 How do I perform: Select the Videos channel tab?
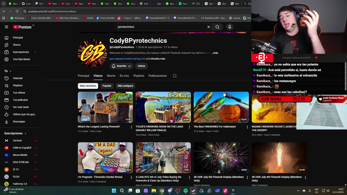(x=98, y=76)
